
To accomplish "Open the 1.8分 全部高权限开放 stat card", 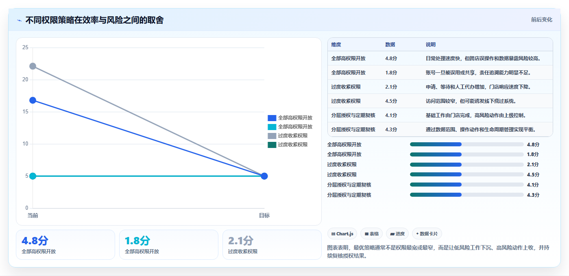I will point(169,245).
